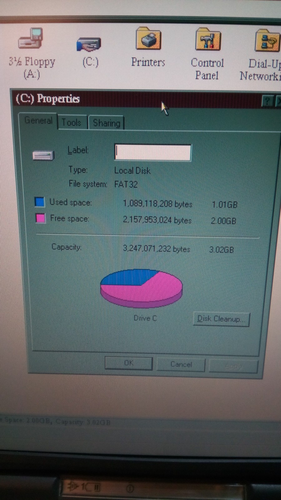Open the Dial-Up Networking folder icon
The height and width of the screenshot is (500, 281).
coord(267,41)
